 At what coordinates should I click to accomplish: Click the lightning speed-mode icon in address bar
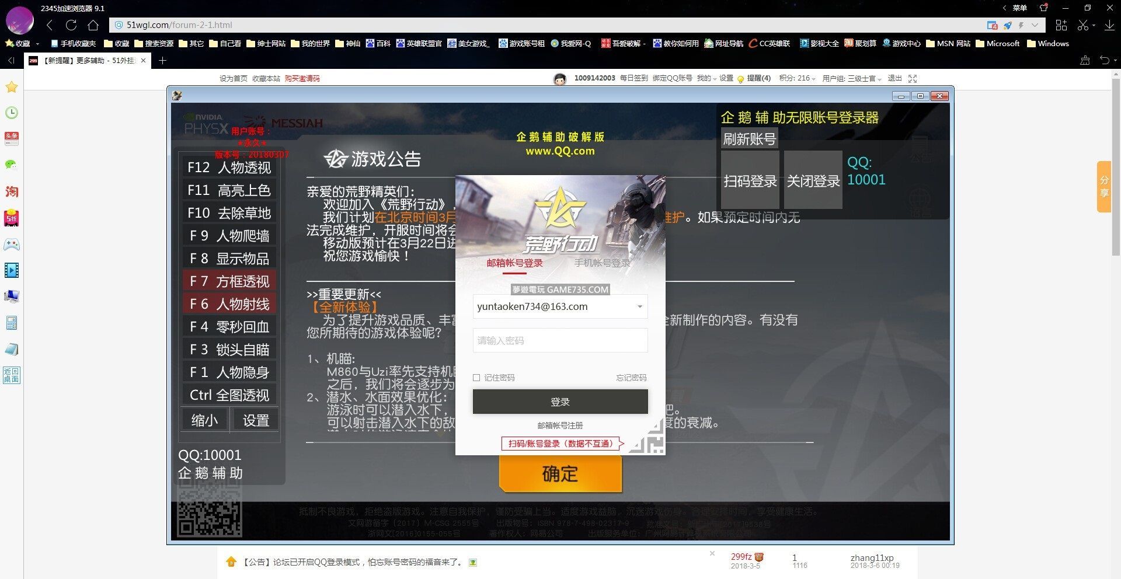(1021, 25)
